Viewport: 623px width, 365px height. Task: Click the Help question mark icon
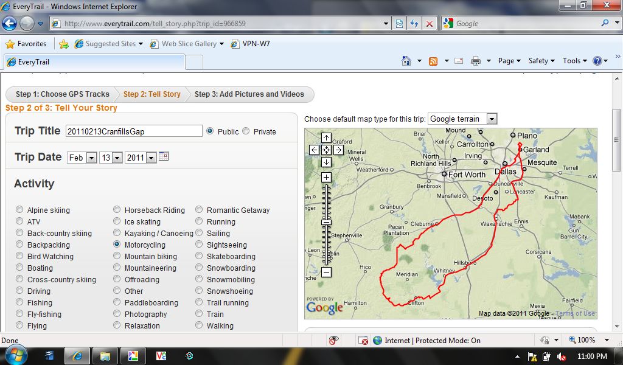pyautogui.click(x=597, y=61)
